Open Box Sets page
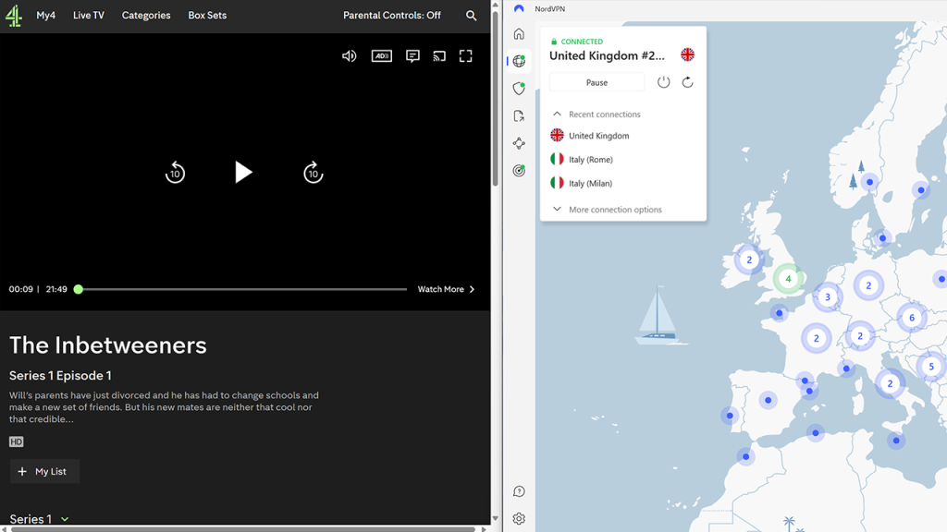 (x=207, y=15)
